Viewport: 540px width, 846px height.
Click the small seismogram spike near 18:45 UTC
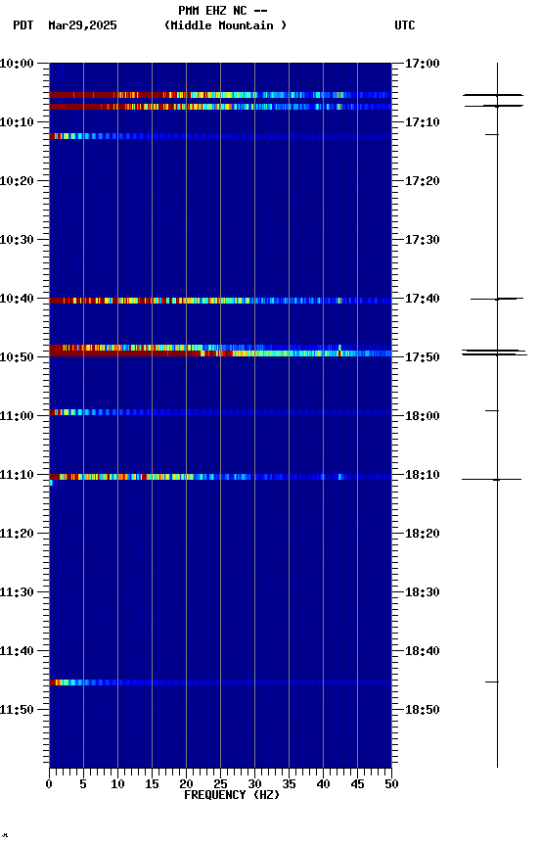(x=492, y=681)
